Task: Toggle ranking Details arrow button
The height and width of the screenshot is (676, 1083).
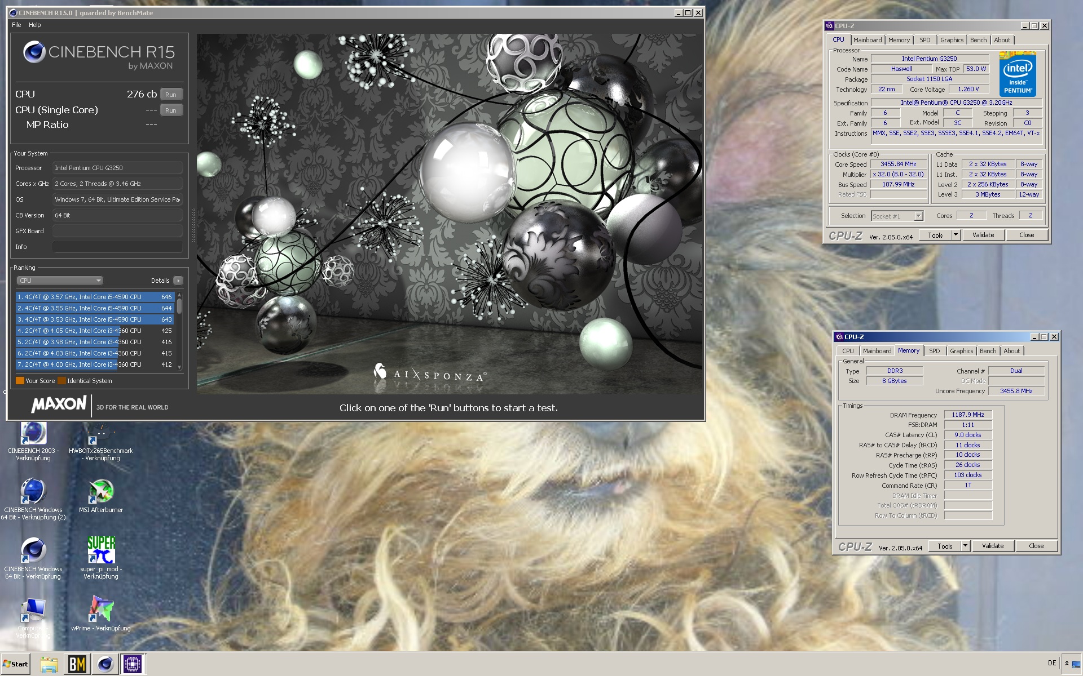Action: point(178,281)
